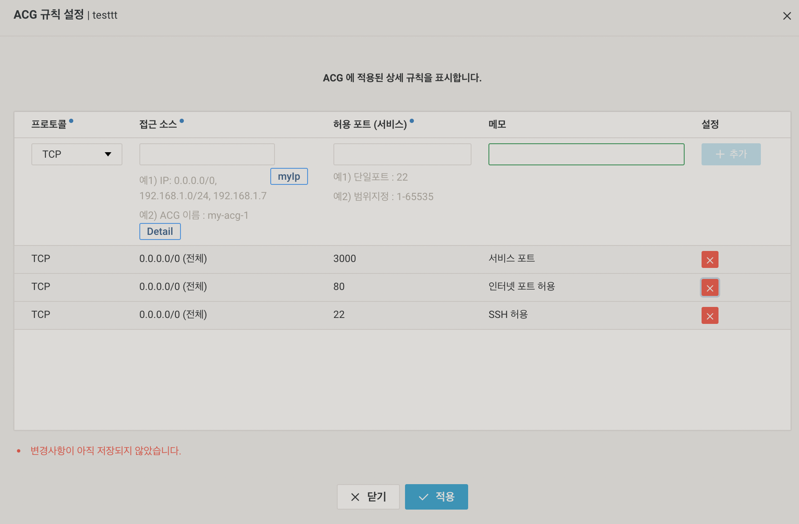799x524 pixels.
Task: Click the 접근 소스 column header
Action: coord(158,124)
